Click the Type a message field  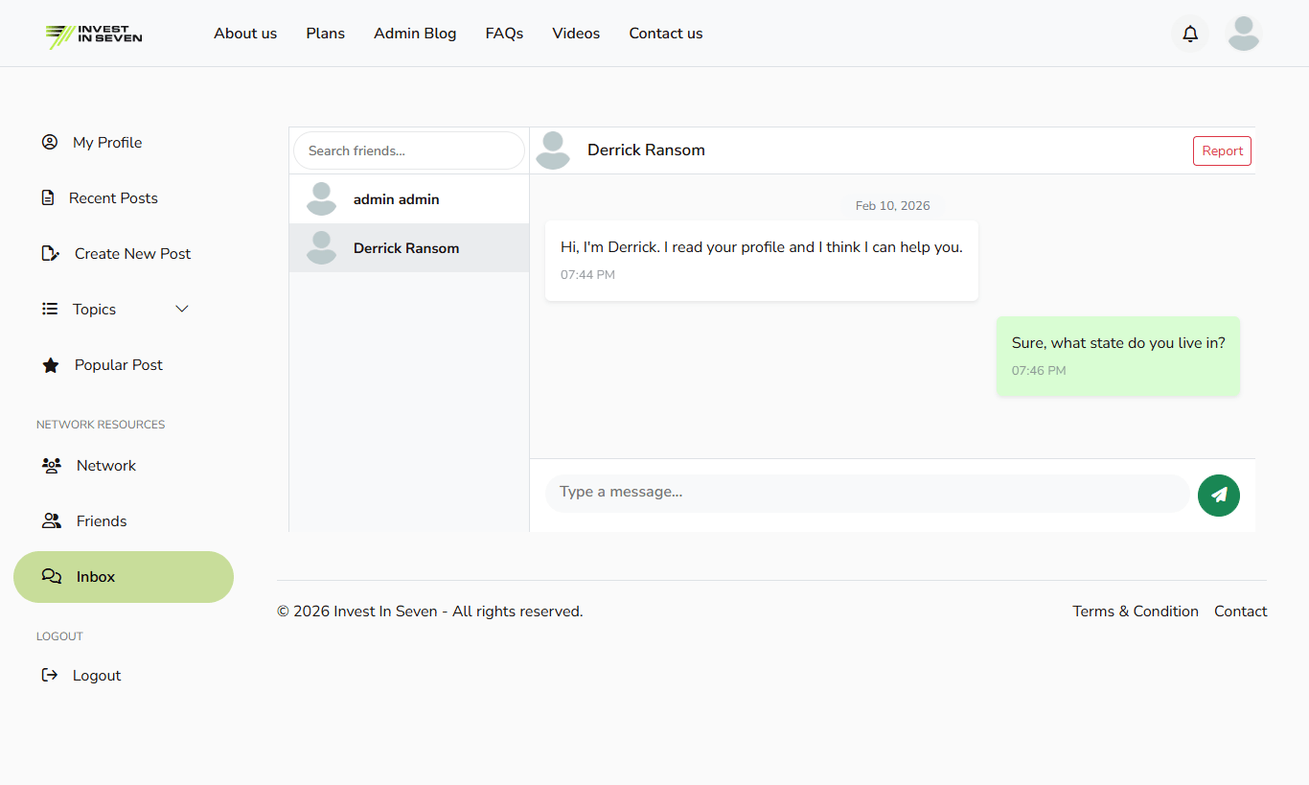866,493
